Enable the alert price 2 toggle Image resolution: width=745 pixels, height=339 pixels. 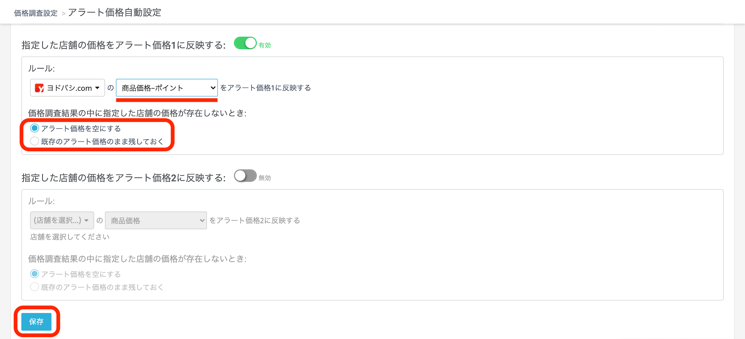tap(245, 176)
